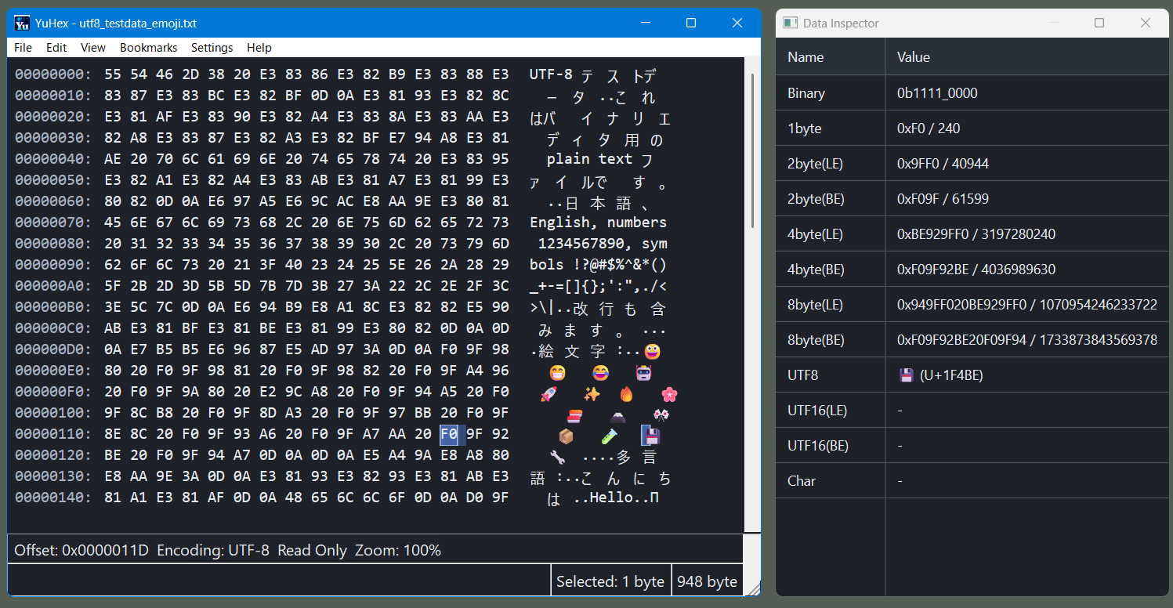Click the "Encoding: UTF-8" status bar entry
Screen dimensions: 1173x608
213,550
